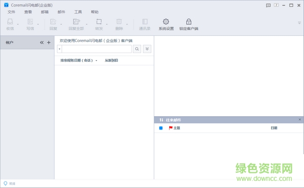Click the 往来邮件 up-down arrows icon
The height and width of the screenshot is (188, 304).
(x=161, y=120)
